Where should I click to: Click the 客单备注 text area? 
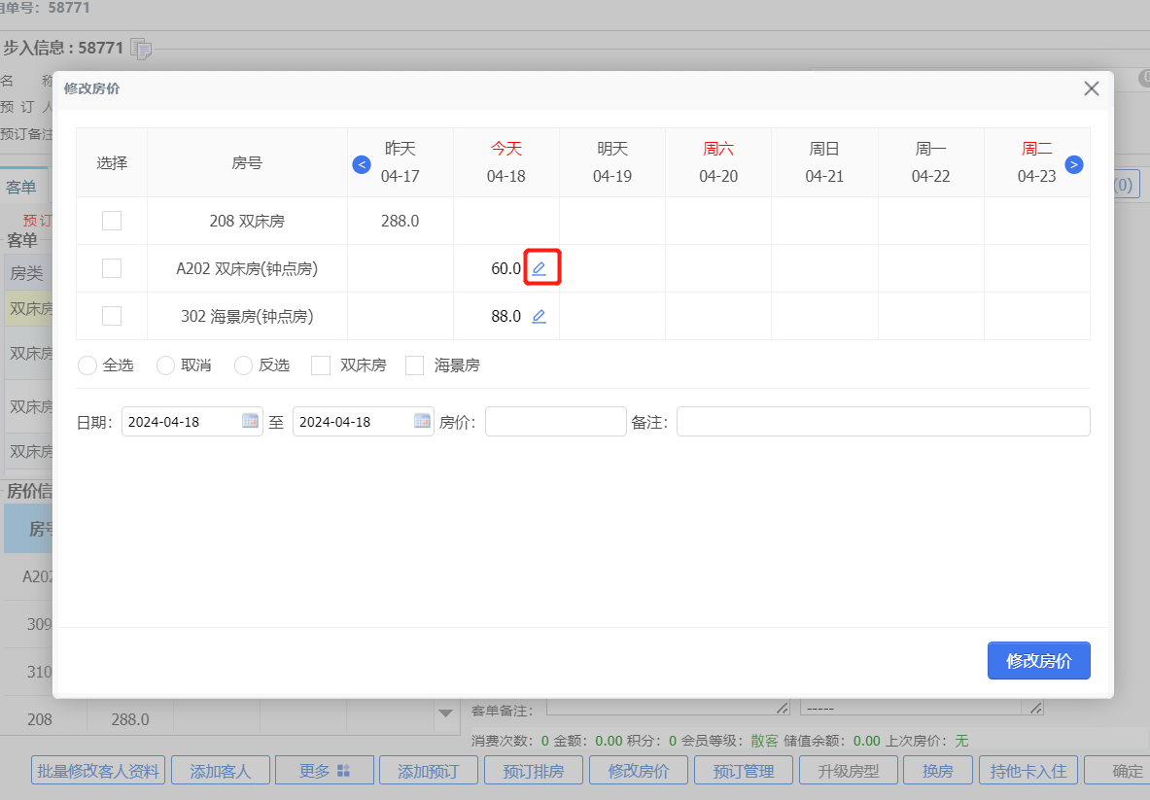pos(668,708)
